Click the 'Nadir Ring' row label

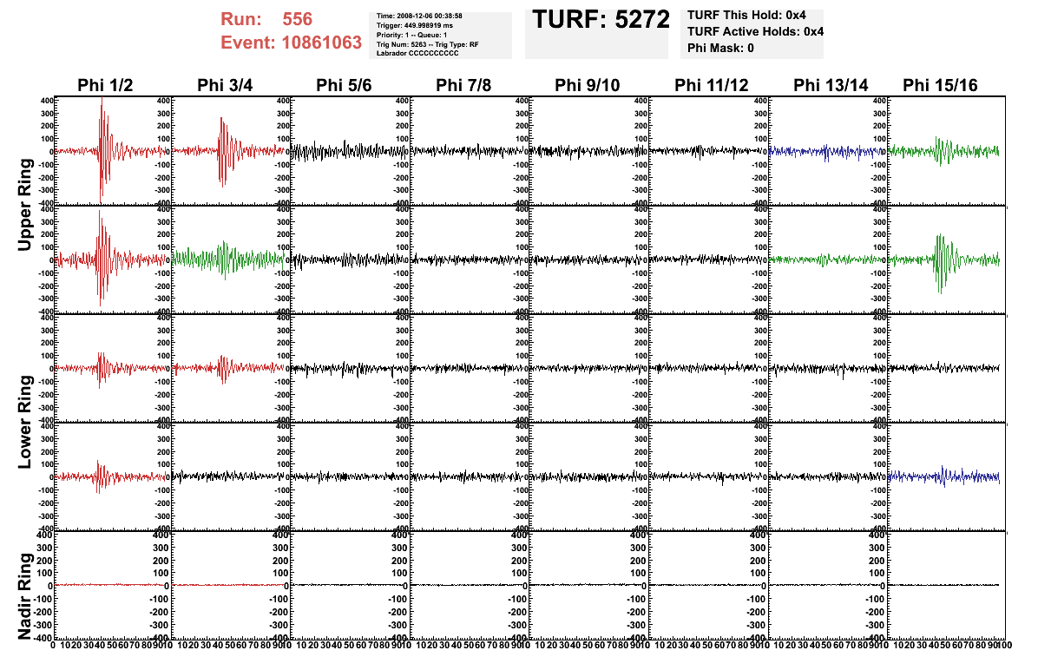(25, 596)
